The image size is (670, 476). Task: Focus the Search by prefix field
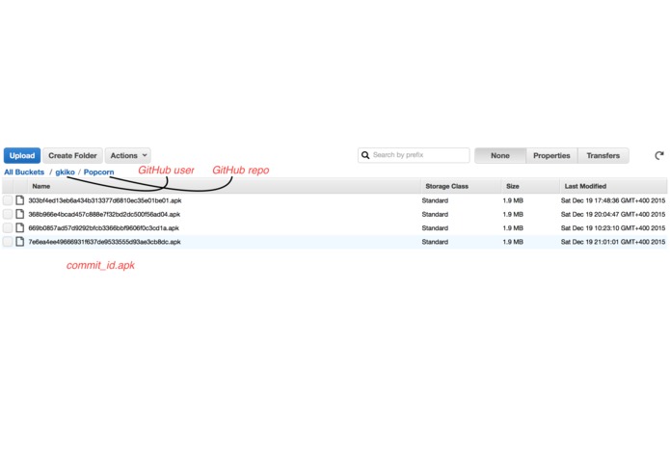[x=414, y=155]
